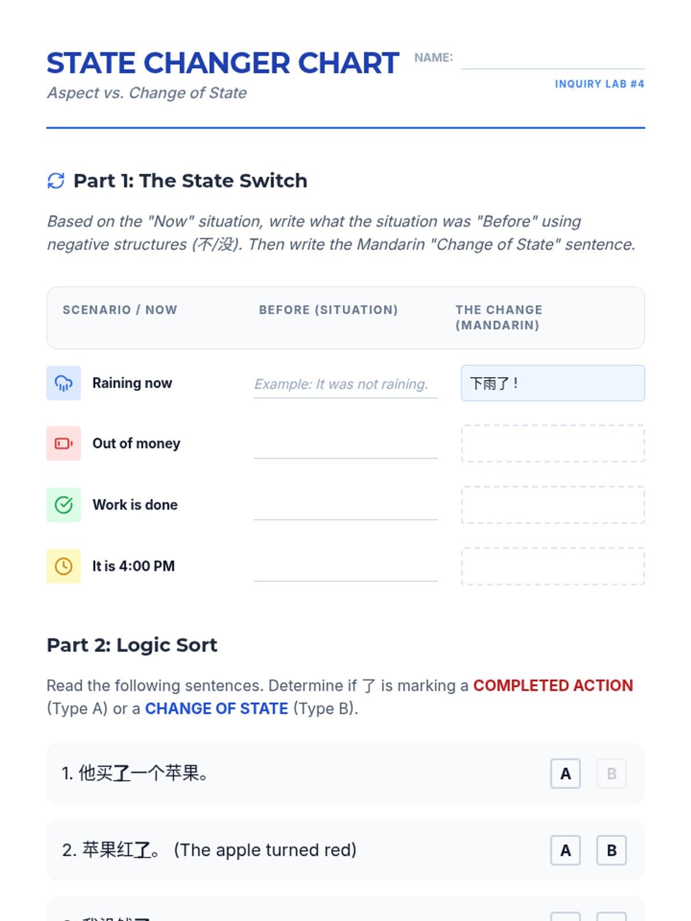Click the dashed Mandarin box for 4:00 PM
The width and height of the screenshot is (691, 921).
pyautogui.click(x=553, y=566)
